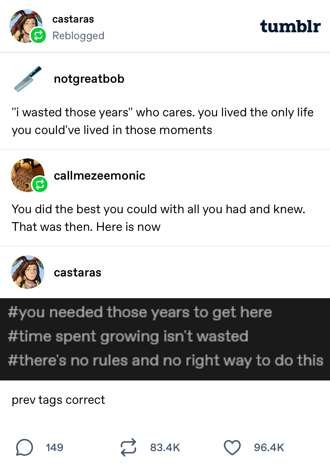Click the green reblog badge on castaras header avatar
The width and height of the screenshot is (330, 475).
click(x=38, y=36)
